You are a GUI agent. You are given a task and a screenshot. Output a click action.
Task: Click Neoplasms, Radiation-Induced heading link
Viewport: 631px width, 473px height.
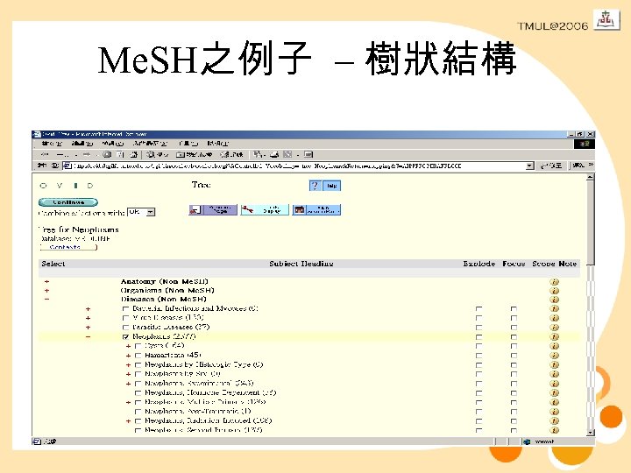[x=208, y=420]
